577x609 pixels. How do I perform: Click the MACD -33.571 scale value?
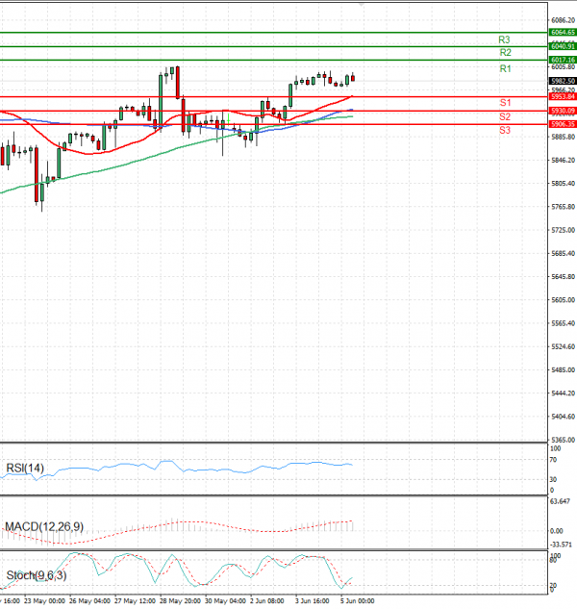click(561, 545)
